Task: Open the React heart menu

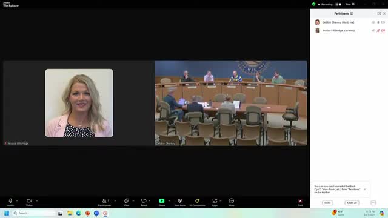Action: [144, 202]
